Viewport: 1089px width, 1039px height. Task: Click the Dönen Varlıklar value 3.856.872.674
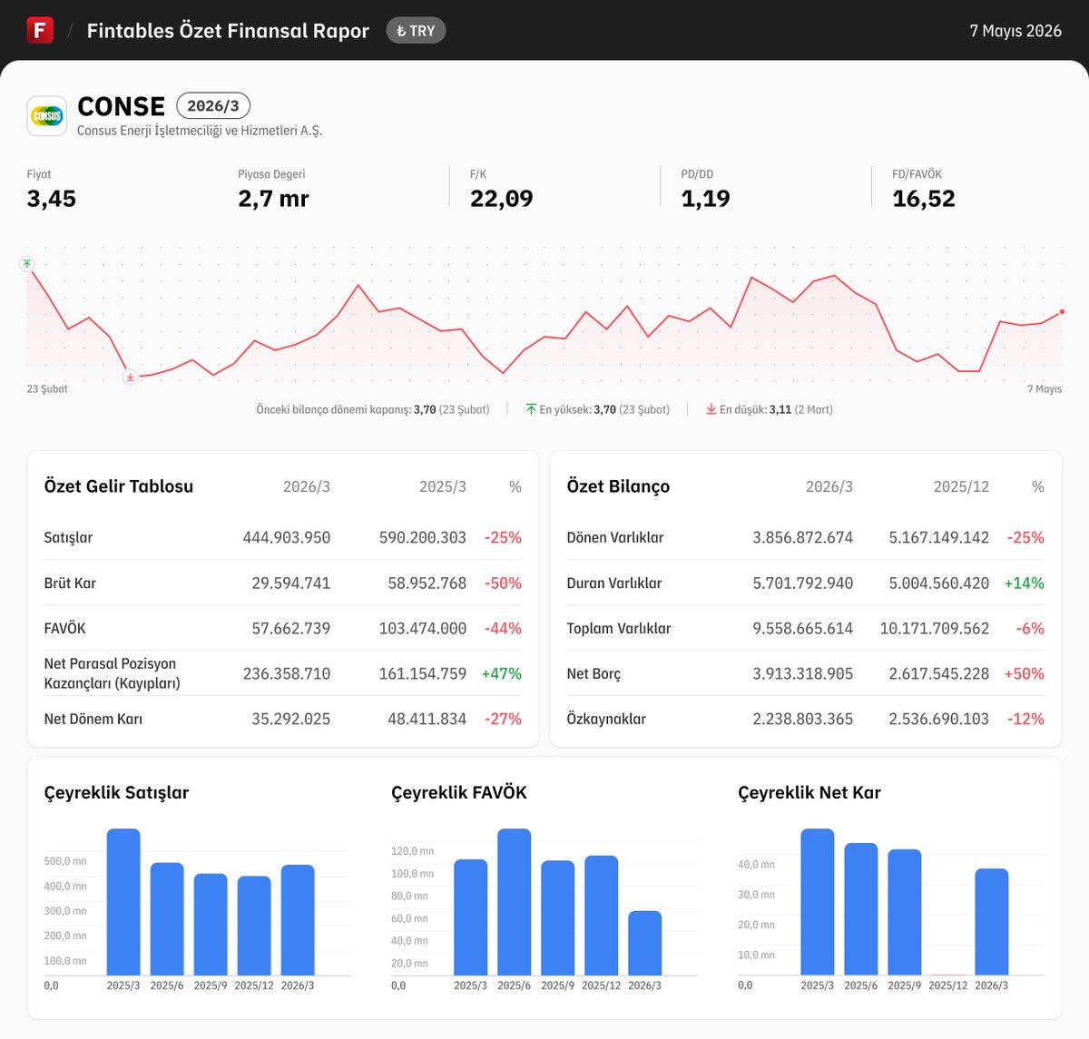click(x=803, y=537)
